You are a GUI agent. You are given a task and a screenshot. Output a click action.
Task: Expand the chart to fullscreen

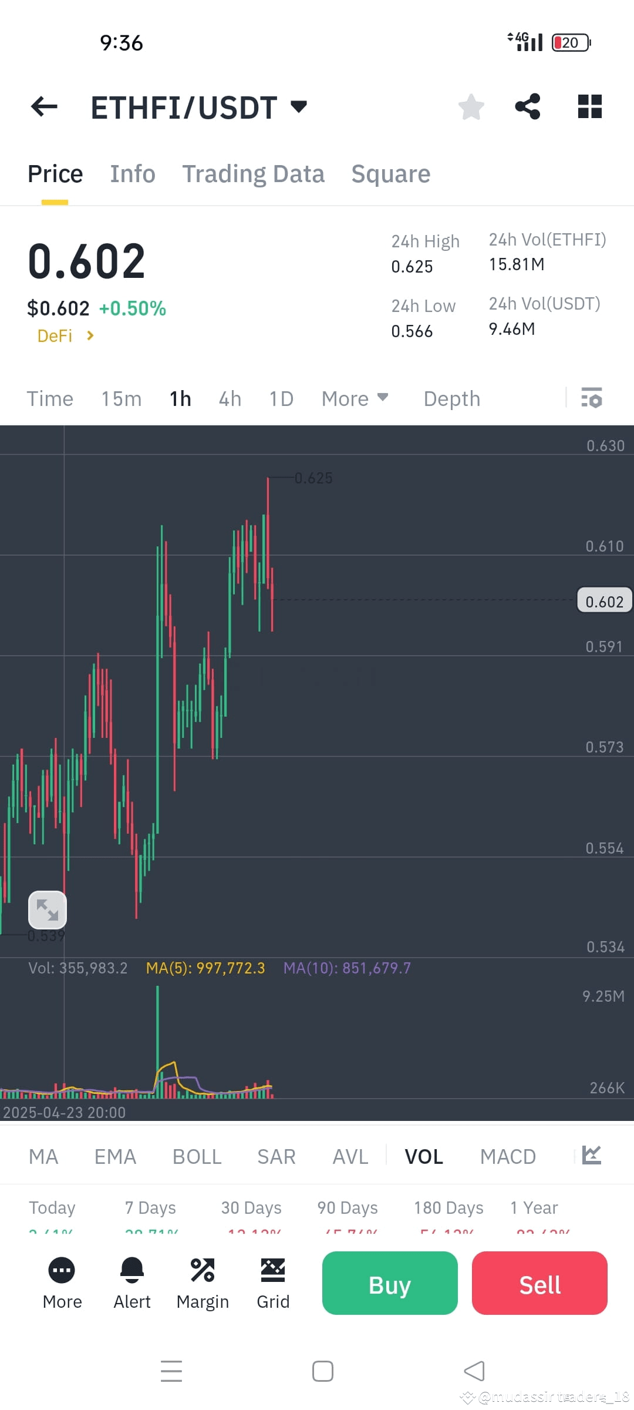(48, 909)
